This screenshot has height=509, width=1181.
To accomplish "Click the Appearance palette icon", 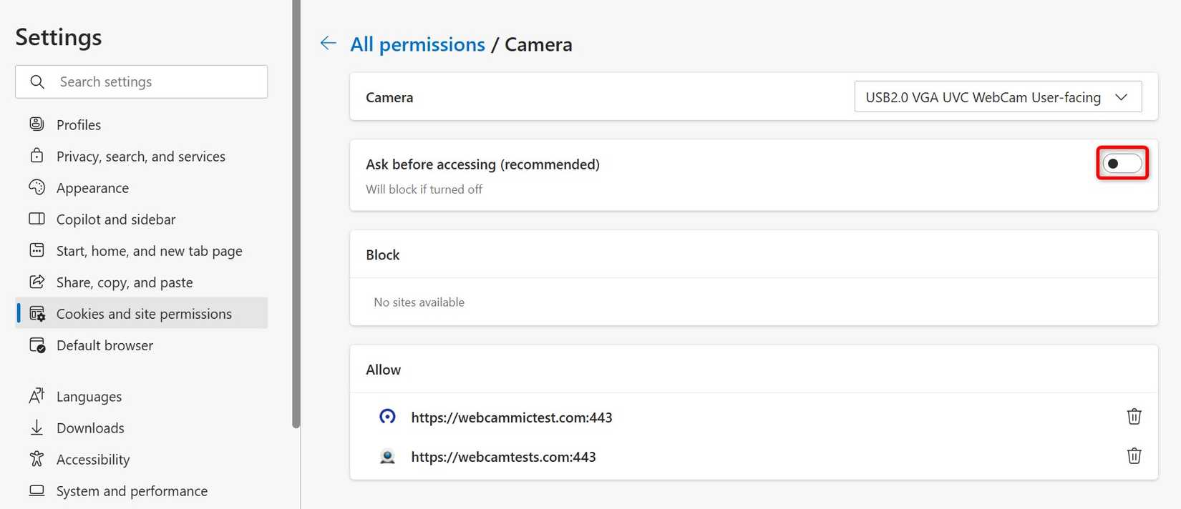I will click(37, 187).
